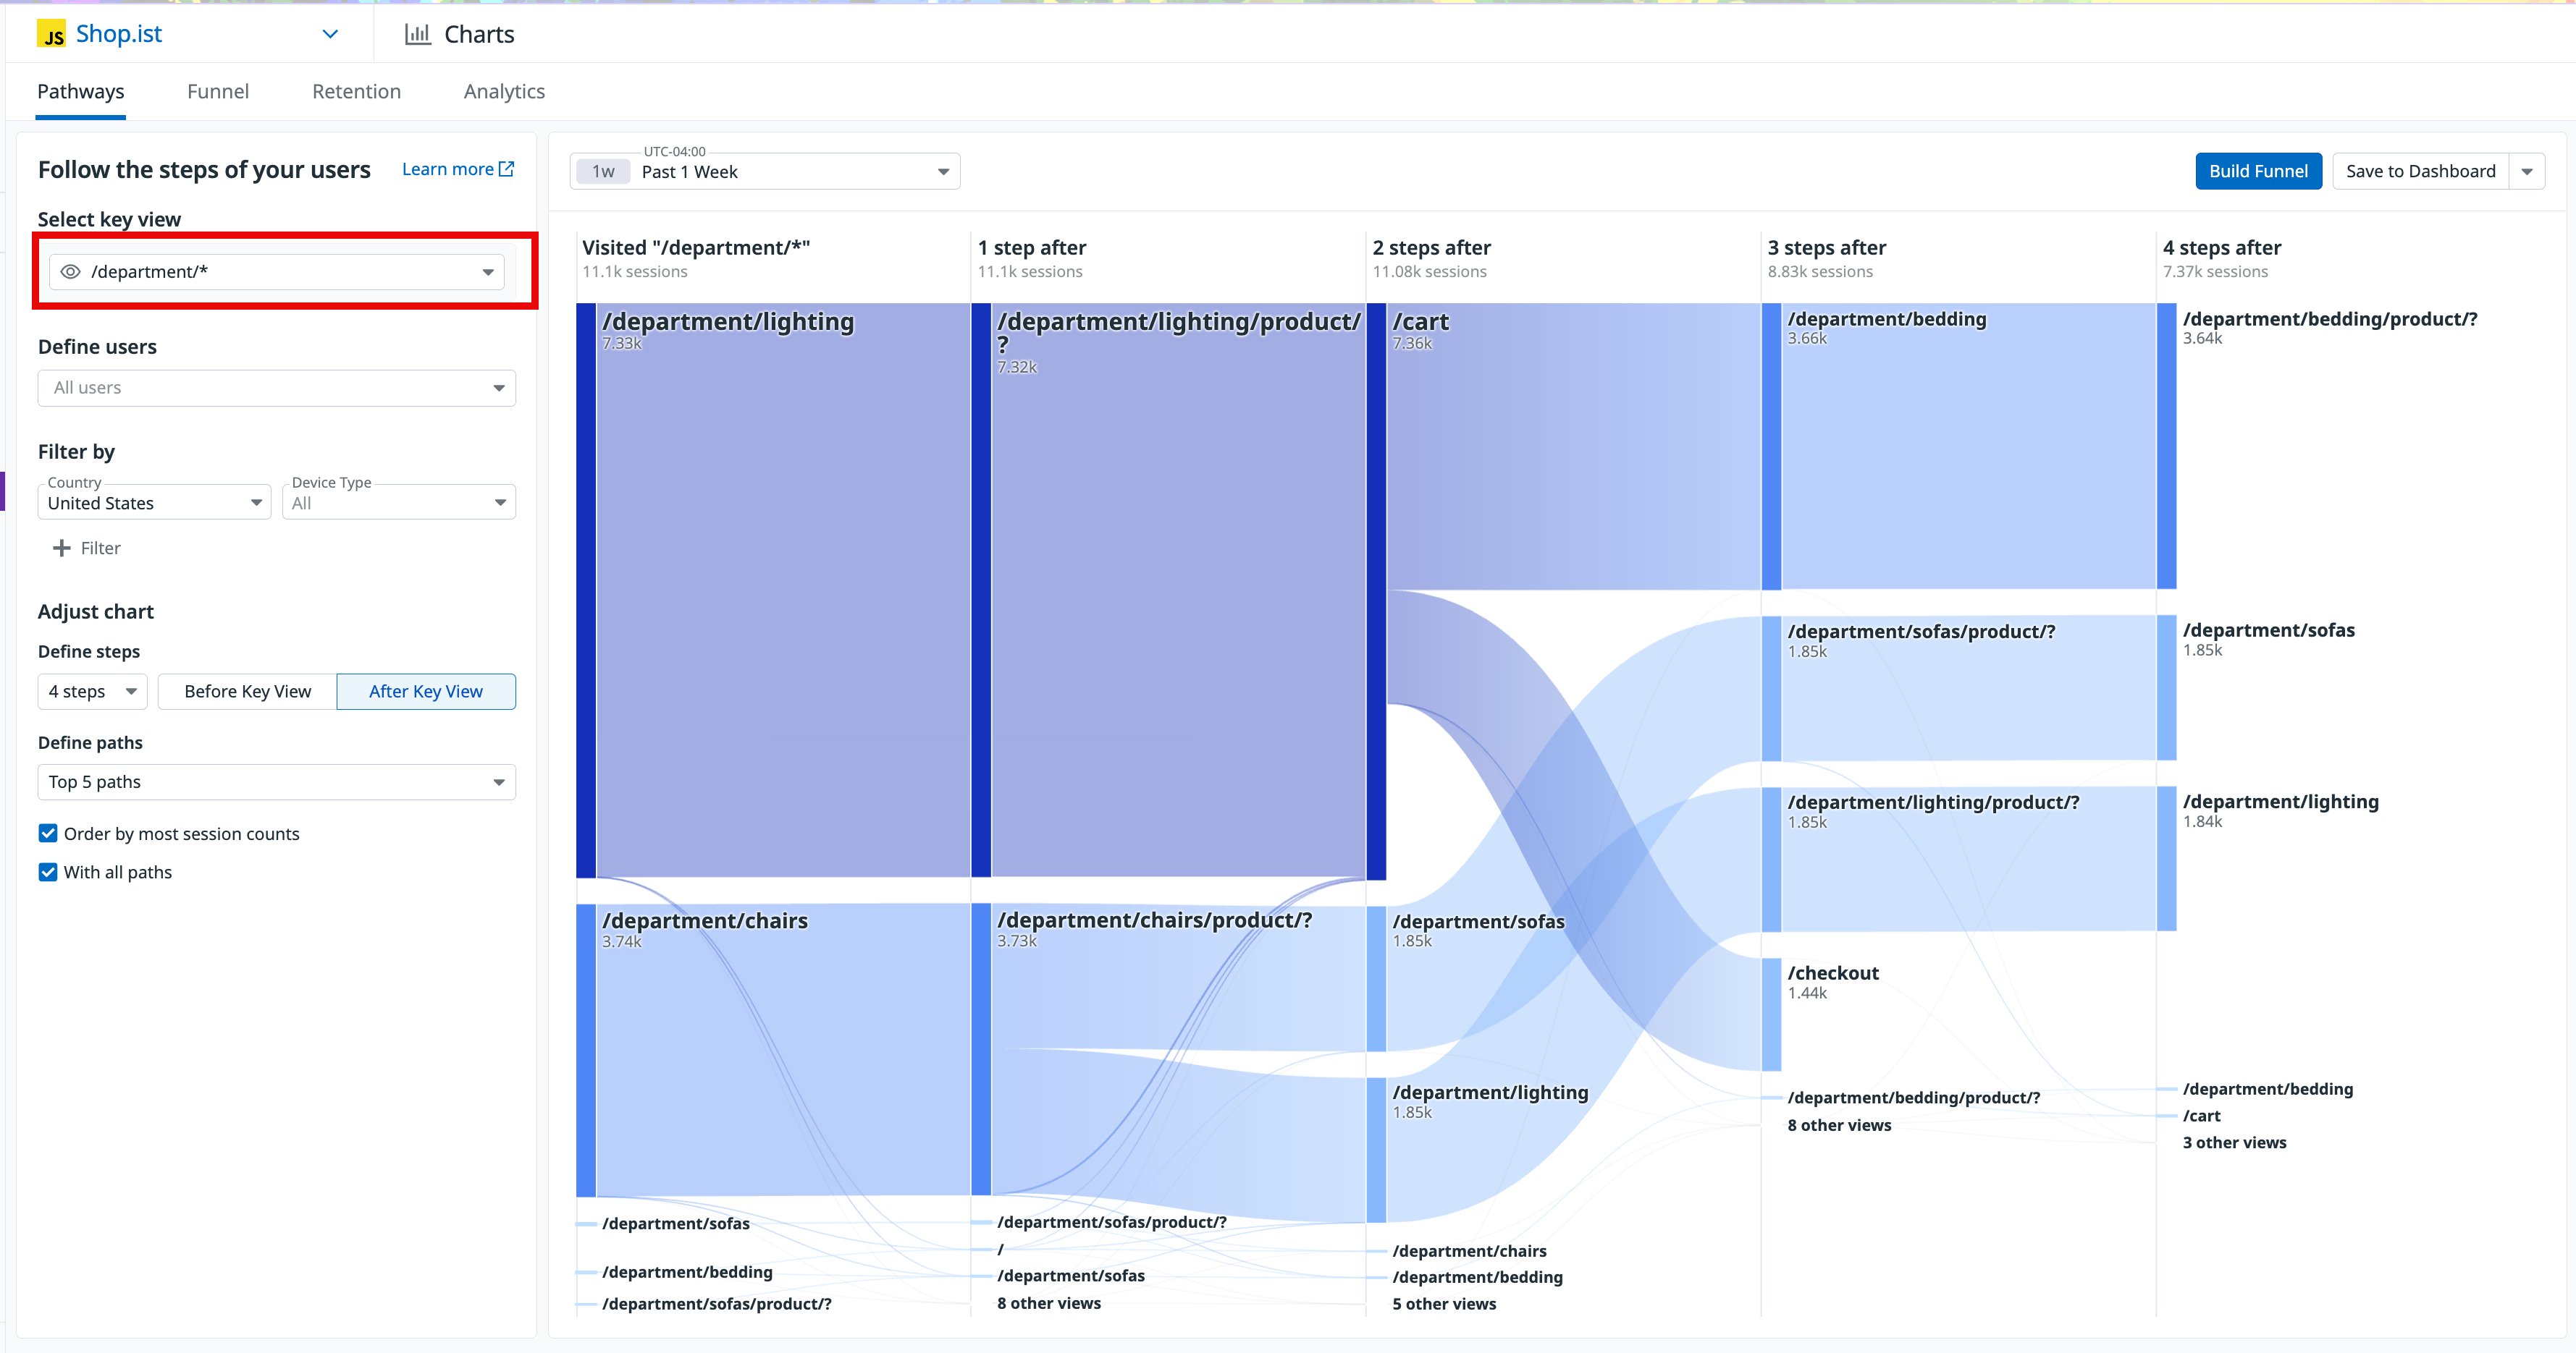
Task: Click the external link icon beside Learn more
Action: [507, 169]
